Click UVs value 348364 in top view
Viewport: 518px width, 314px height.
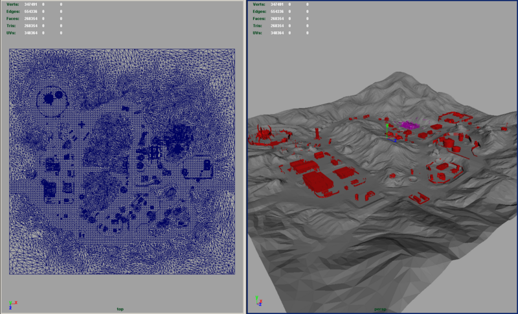coord(30,33)
